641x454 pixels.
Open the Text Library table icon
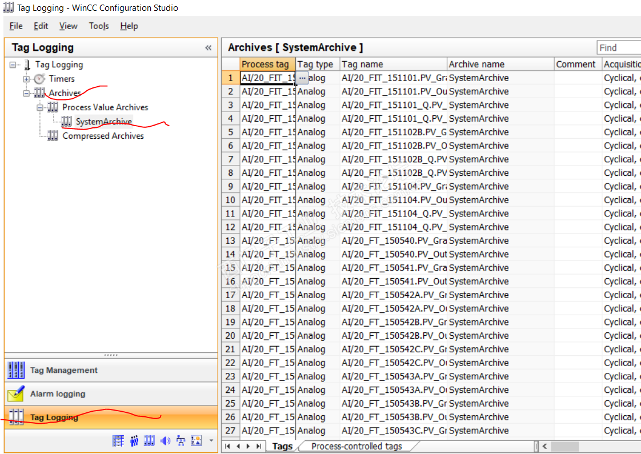click(118, 440)
